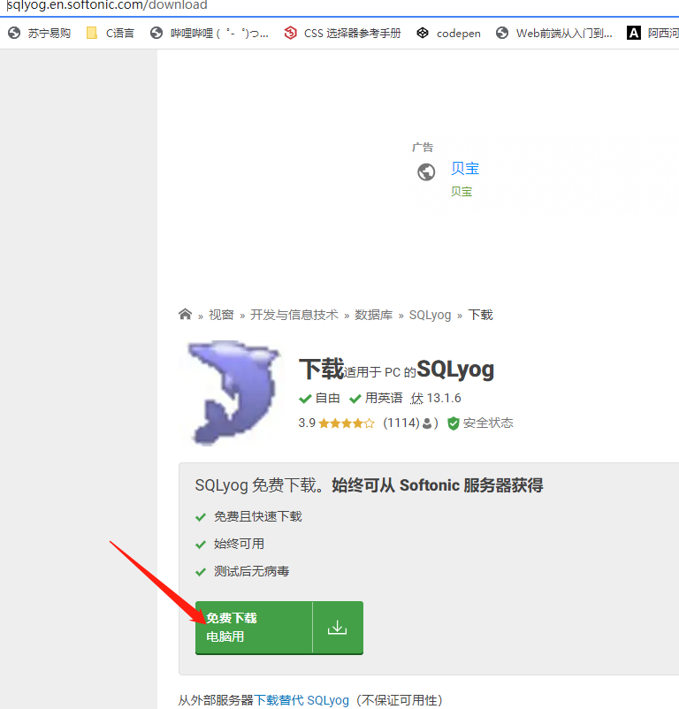Click the 用英语 language label

point(376,398)
